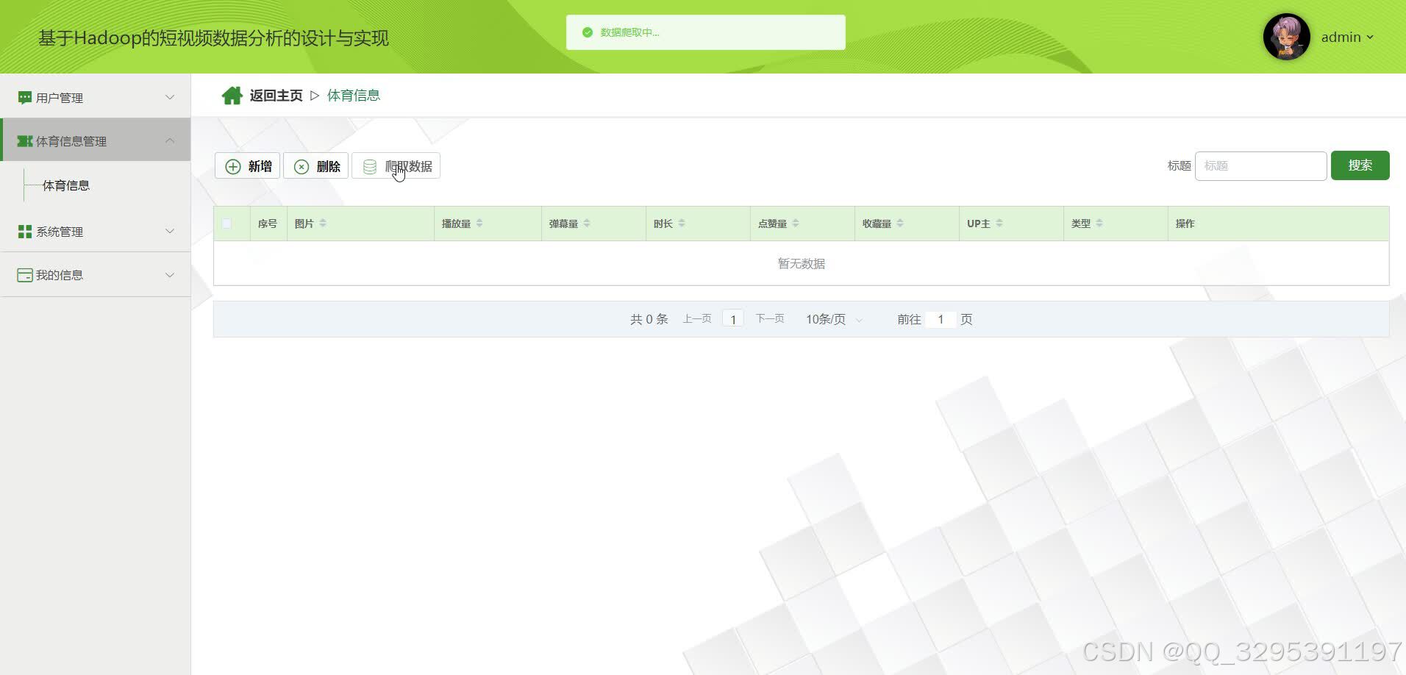This screenshot has width=1406, height=675.
Task: Sort by 类型 column arrows
Action: click(1099, 224)
